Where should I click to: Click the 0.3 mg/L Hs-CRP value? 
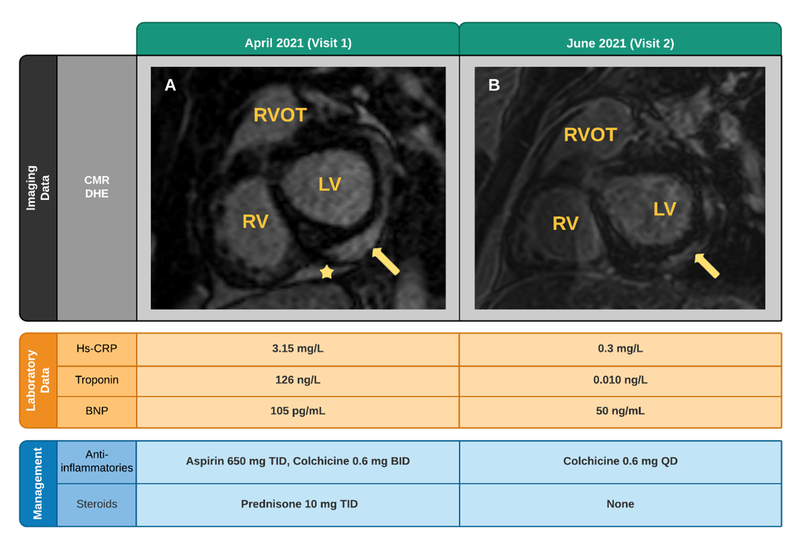tap(620, 349)
